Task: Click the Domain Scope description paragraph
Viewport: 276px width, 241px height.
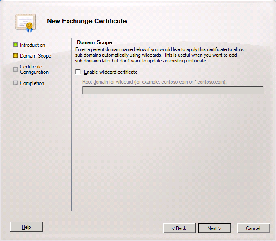Action: (160, 55)
